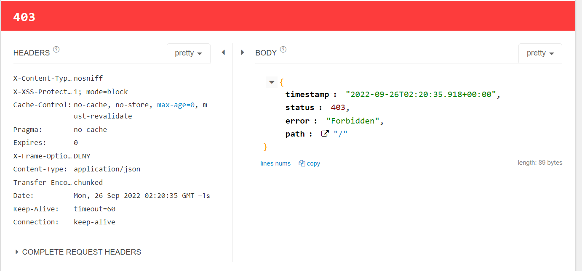Click the truncated X-Content-Typ… header name
Image resolution: width=582 pixels, height=271 pixels.
click(42, 78)
